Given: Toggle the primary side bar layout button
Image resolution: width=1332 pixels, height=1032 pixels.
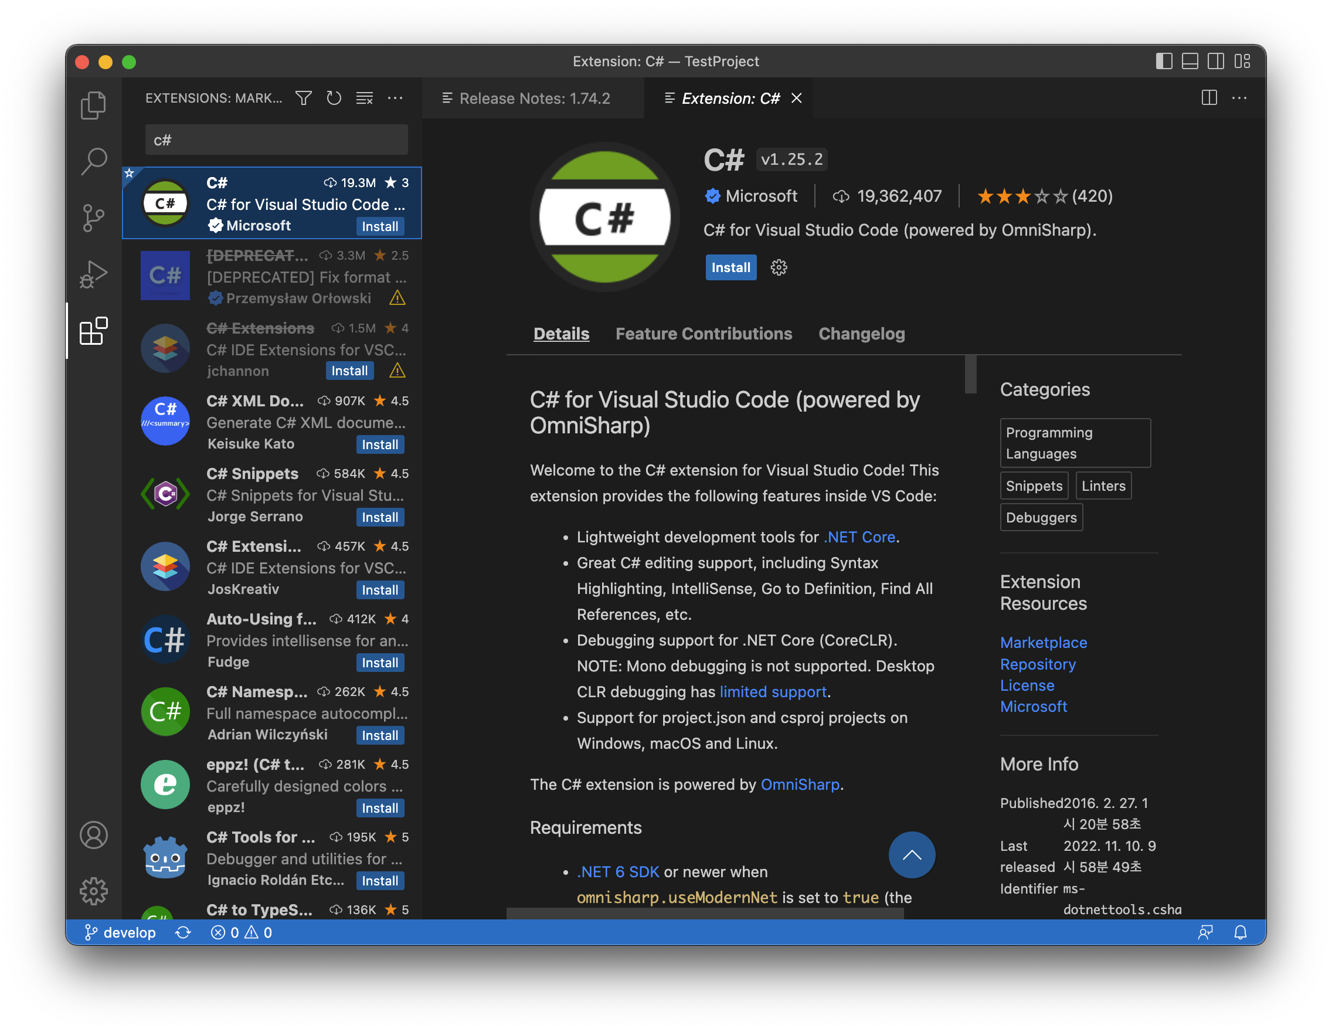Looking at the screenshot, I should [1164, 62].
